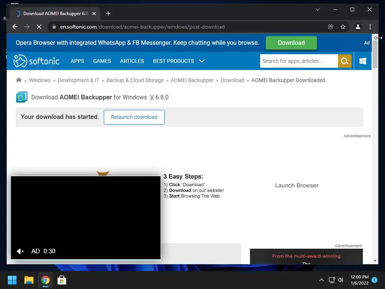This screenshot has height=289, width=385.
Task: Click the scrollbar down arrow
Action: (x=375, y=261)
